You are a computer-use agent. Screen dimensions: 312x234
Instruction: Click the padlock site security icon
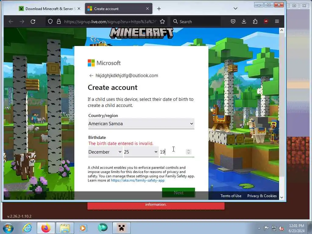click(59, 22)
